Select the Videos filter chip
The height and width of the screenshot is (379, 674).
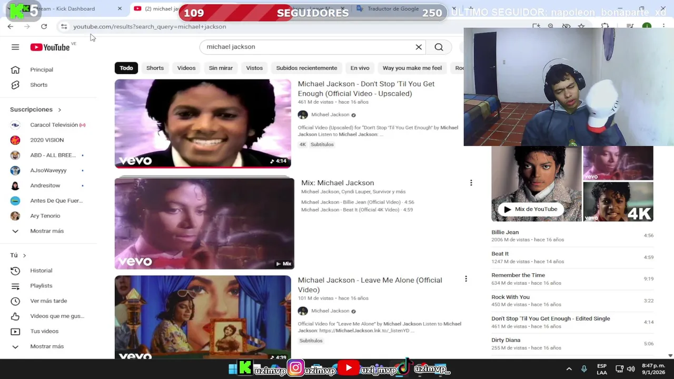[186, 68]
